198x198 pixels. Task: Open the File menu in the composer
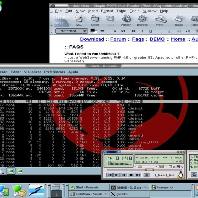click(58, 11)
